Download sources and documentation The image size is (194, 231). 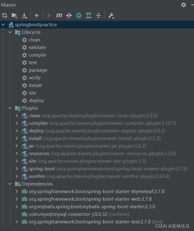pos(24,15)
